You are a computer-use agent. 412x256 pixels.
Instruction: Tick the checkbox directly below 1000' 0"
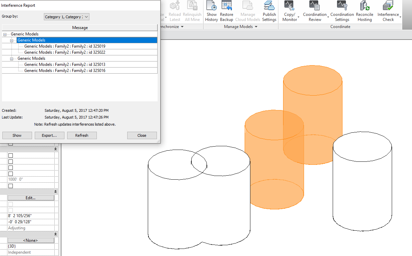pyautogui.click(x=10, y=186)
